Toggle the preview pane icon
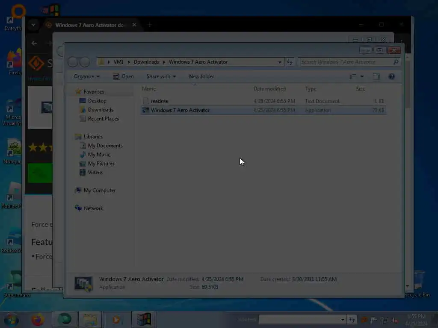 pyautogui.click(x=376, y=76)
